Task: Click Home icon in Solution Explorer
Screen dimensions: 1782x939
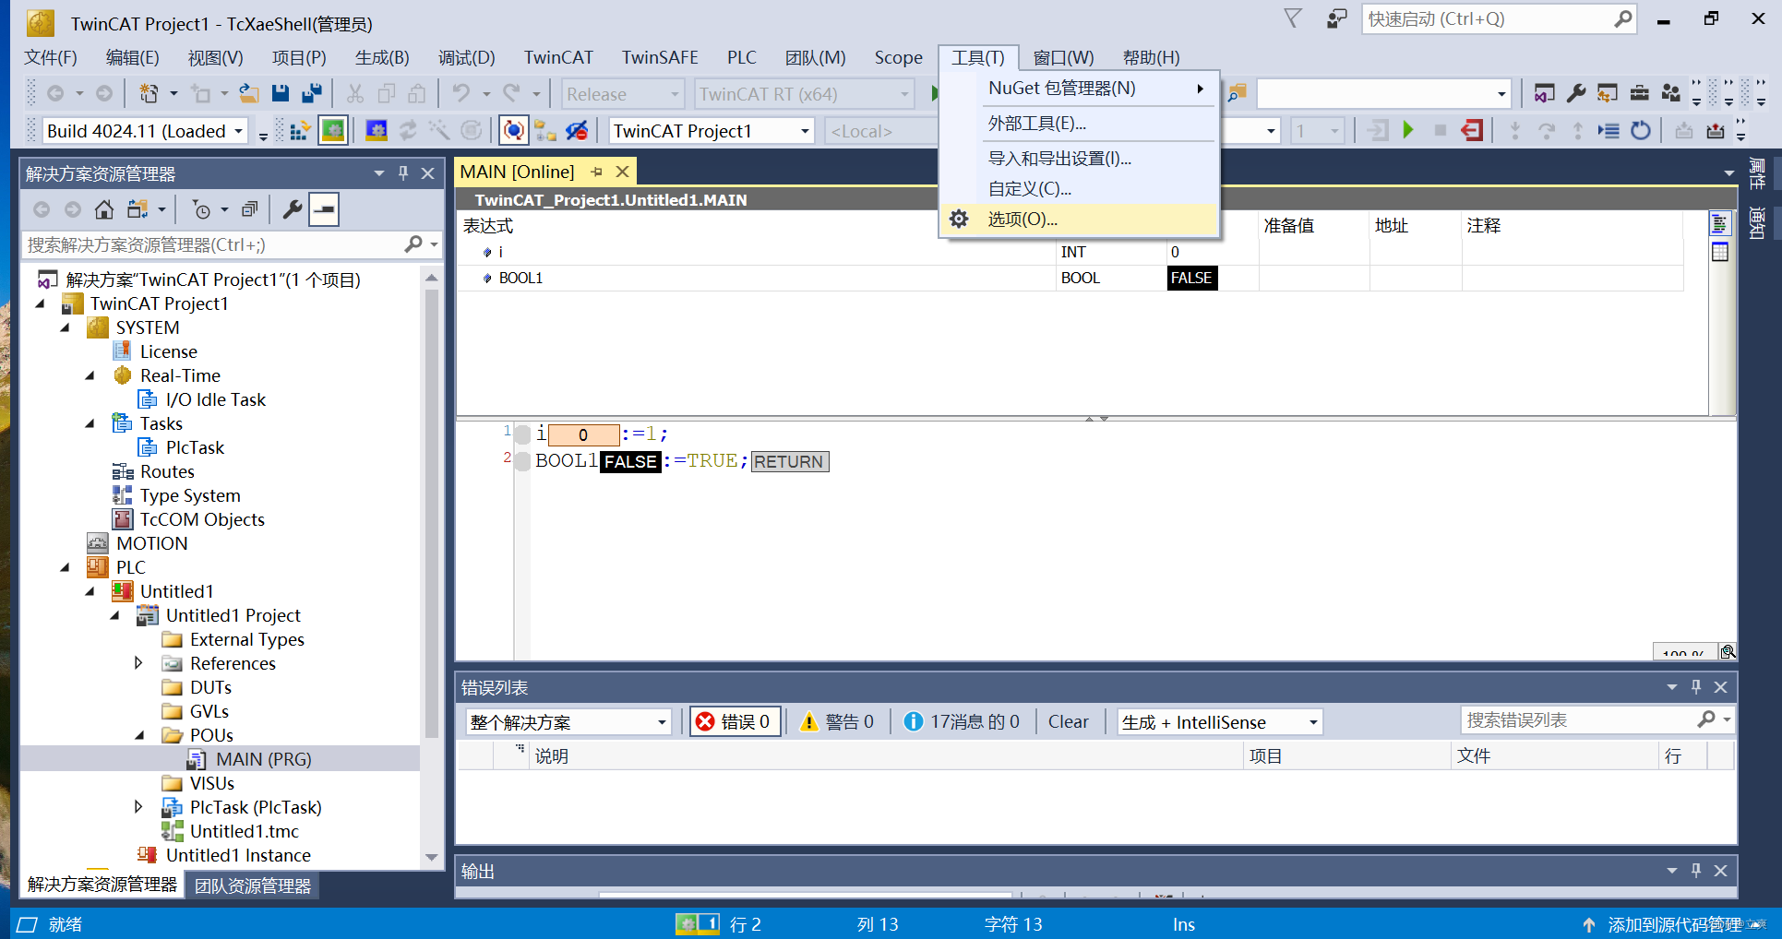Action: [104, 209]
